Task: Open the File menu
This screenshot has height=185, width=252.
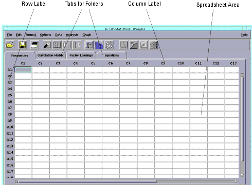Action: click(10, 35)
